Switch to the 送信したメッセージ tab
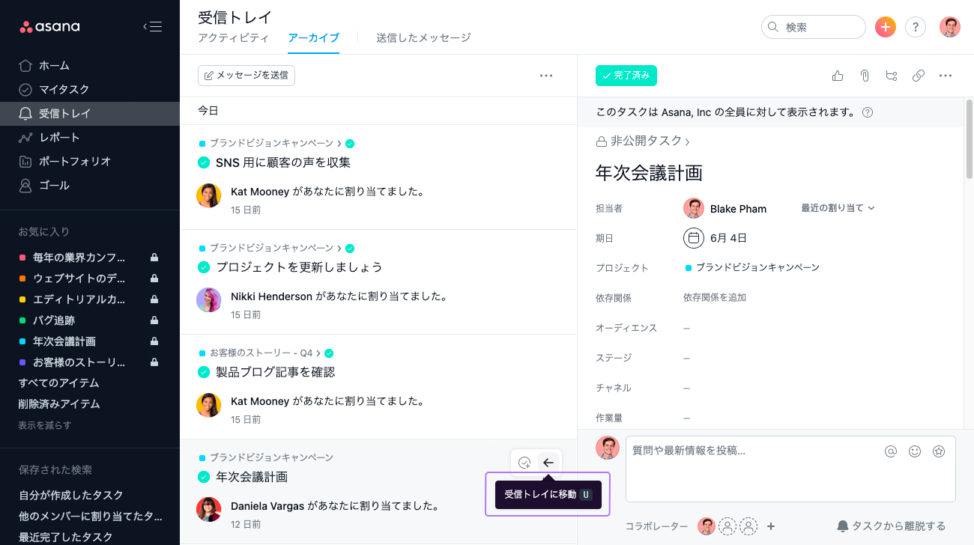 point(423,37)
